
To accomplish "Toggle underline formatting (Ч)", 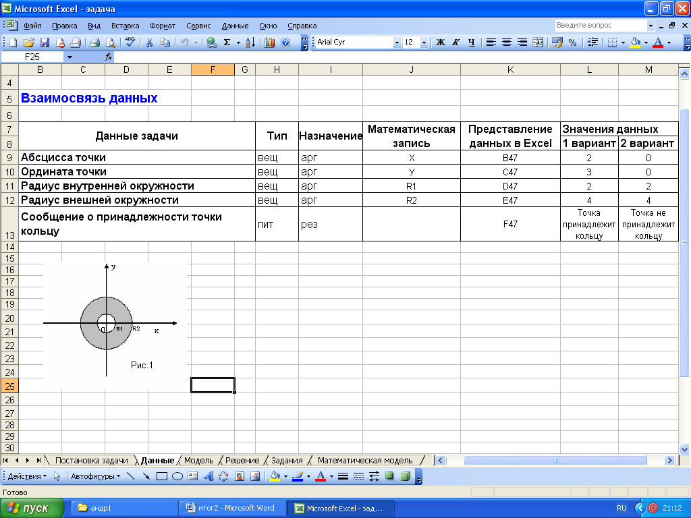I will tap(471, 42).
